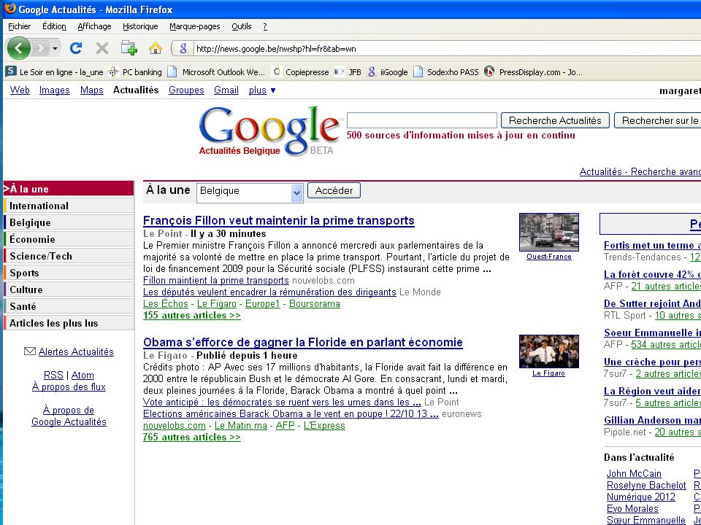Select Articles les plus lus section
The height and width of the screenshot is (525, 701).
coord(69,323)
